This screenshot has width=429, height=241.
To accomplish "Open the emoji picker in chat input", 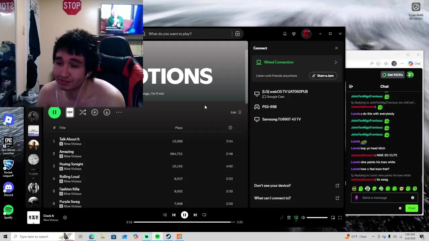I will tap(413, 198).
